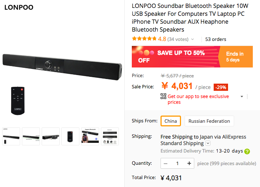Select China as ship-from location
This screenshot has width=260, height=187.
tap(171, 121)
